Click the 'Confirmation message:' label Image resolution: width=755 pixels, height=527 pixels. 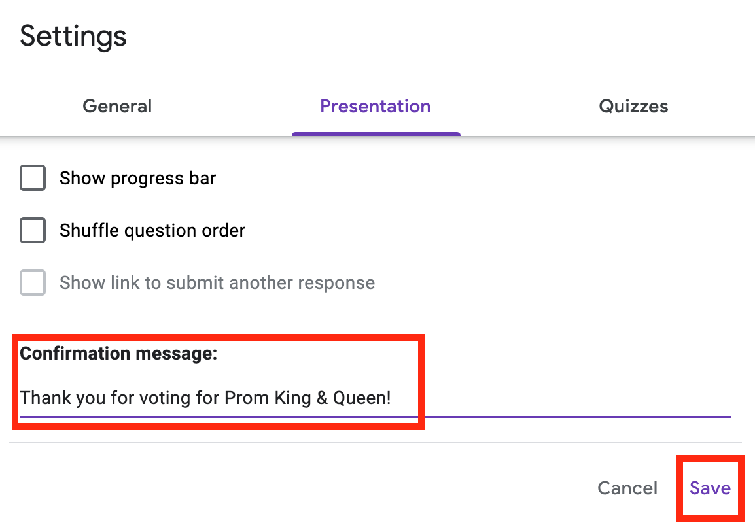[x=118, y=354]
